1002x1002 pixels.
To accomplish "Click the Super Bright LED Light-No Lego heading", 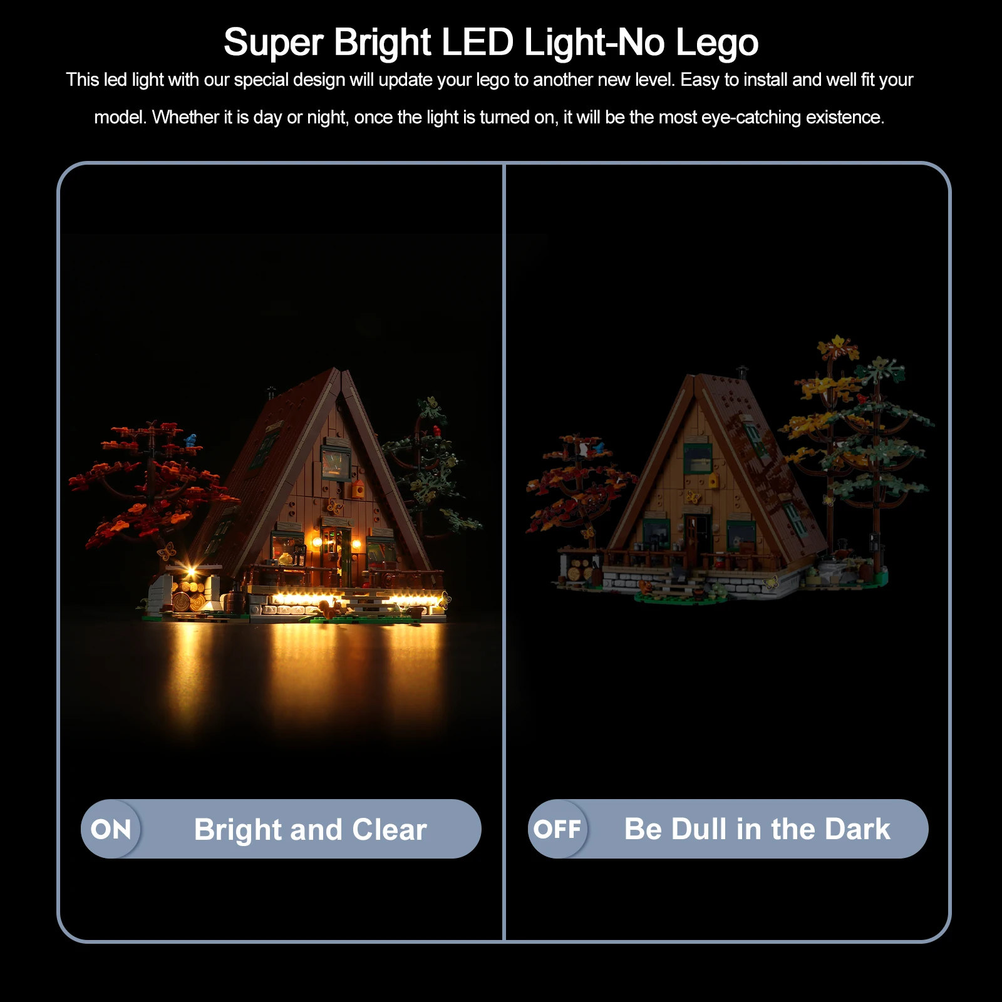I will click(491, 43).
